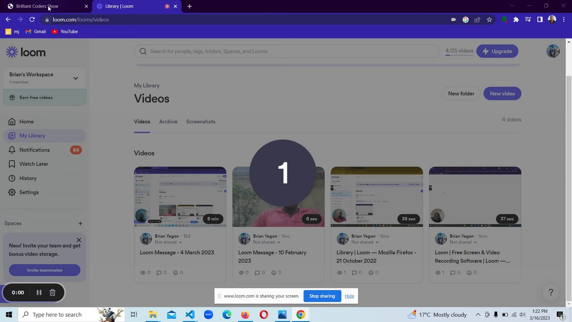Open the 37 sec Loom Free Screen video thumbnail

475,197
